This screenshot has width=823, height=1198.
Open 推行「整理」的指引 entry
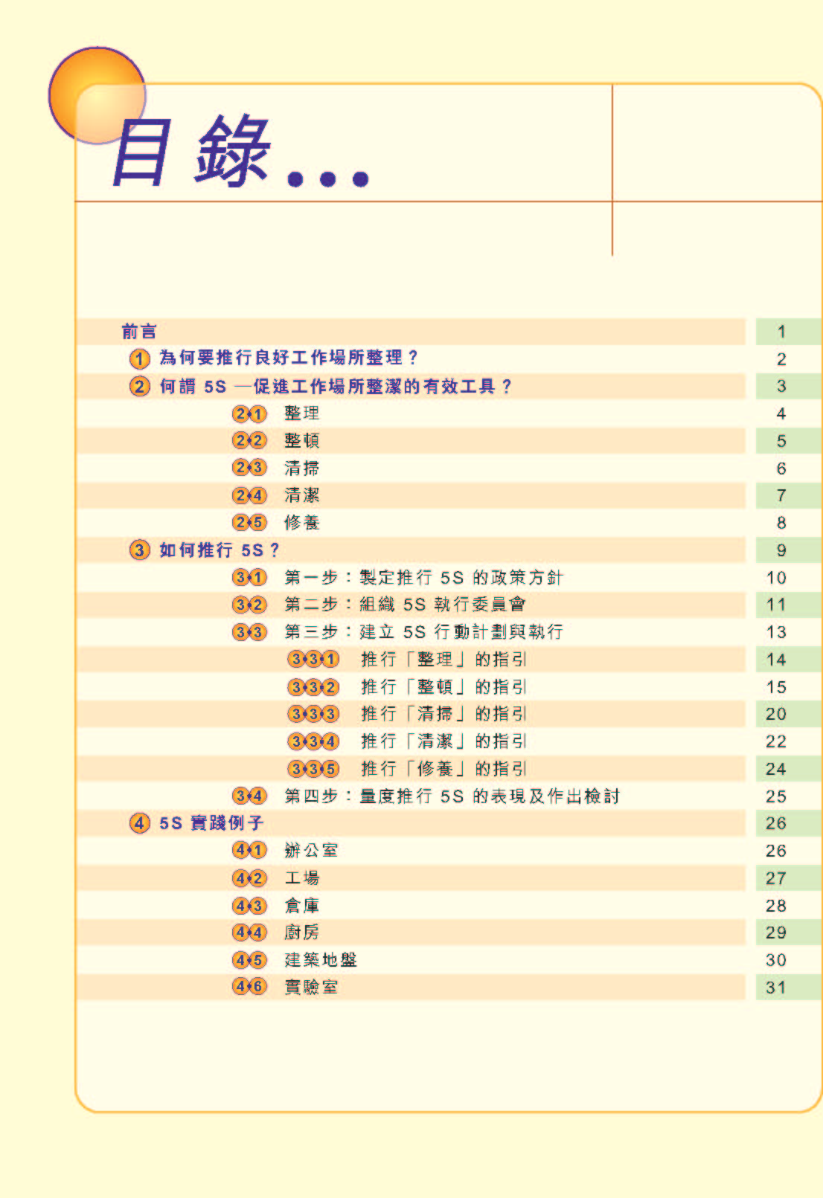pos(444,660)
